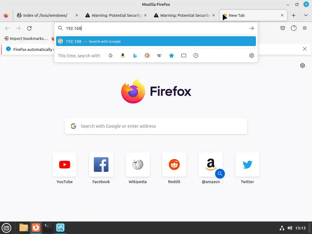Search this time with Wikipedia icon
Viewport: 312px width, 234px height.
click(x=159, y=55)
